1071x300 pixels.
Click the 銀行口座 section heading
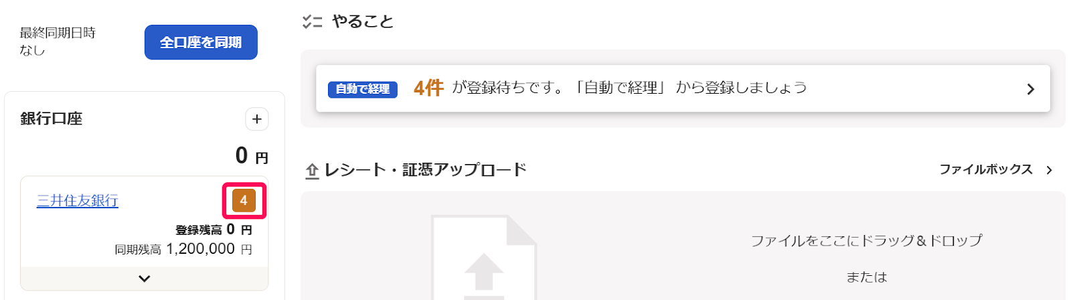pyautogui.click(x=52, y=119)
